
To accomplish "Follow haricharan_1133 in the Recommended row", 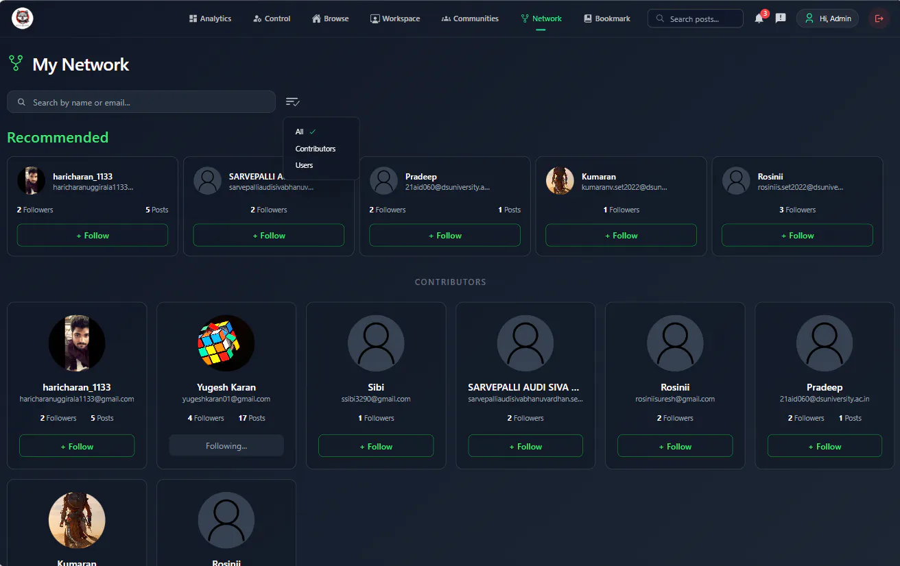I will click(93, 235).
